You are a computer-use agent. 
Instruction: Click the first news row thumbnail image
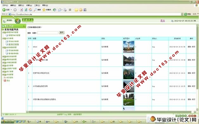[x=129, y=47]
